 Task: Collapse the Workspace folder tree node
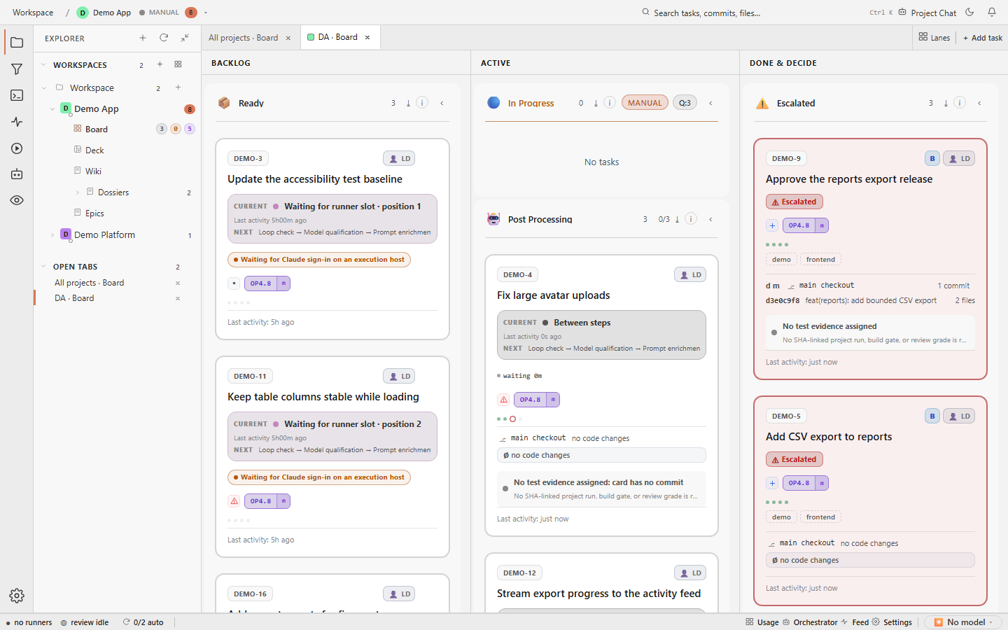click(44, 87)
